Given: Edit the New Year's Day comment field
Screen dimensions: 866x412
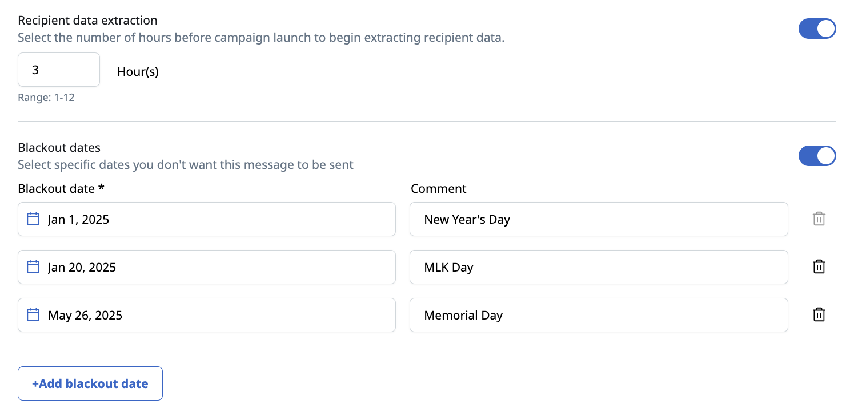Looking at the screenshot, I should (x=599, y=219).
